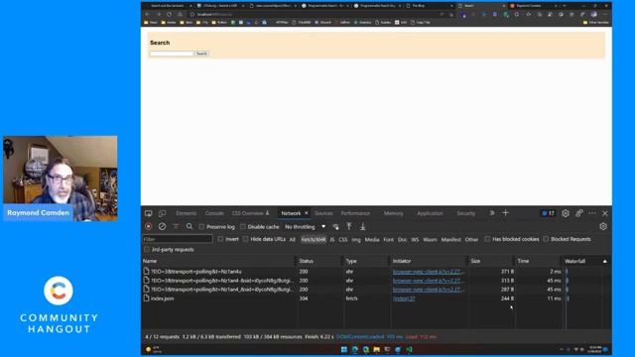Close the Network tab with its X
The image size is (635, 357).
pos(307,213)
